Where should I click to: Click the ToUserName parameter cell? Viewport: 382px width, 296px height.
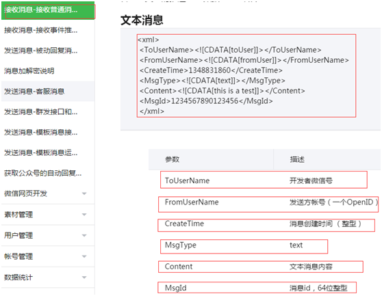(187, 180)
